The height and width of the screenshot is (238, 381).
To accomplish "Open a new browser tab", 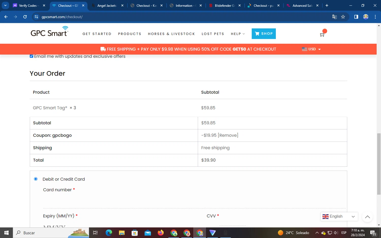I will [327, 5].
